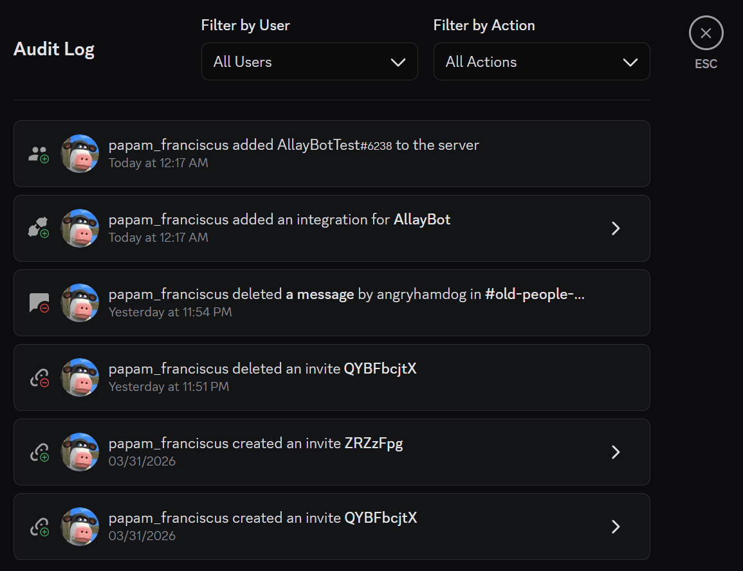
Task: Click the ESC label under close button
Action: click(x=706, y=64)
